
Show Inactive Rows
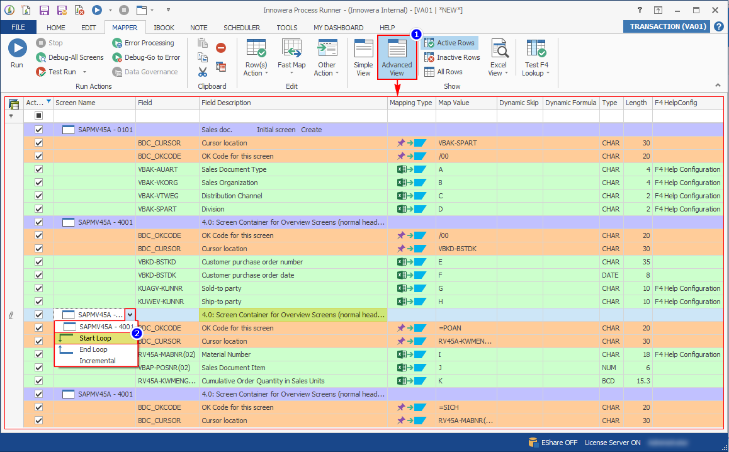[451, 57]
